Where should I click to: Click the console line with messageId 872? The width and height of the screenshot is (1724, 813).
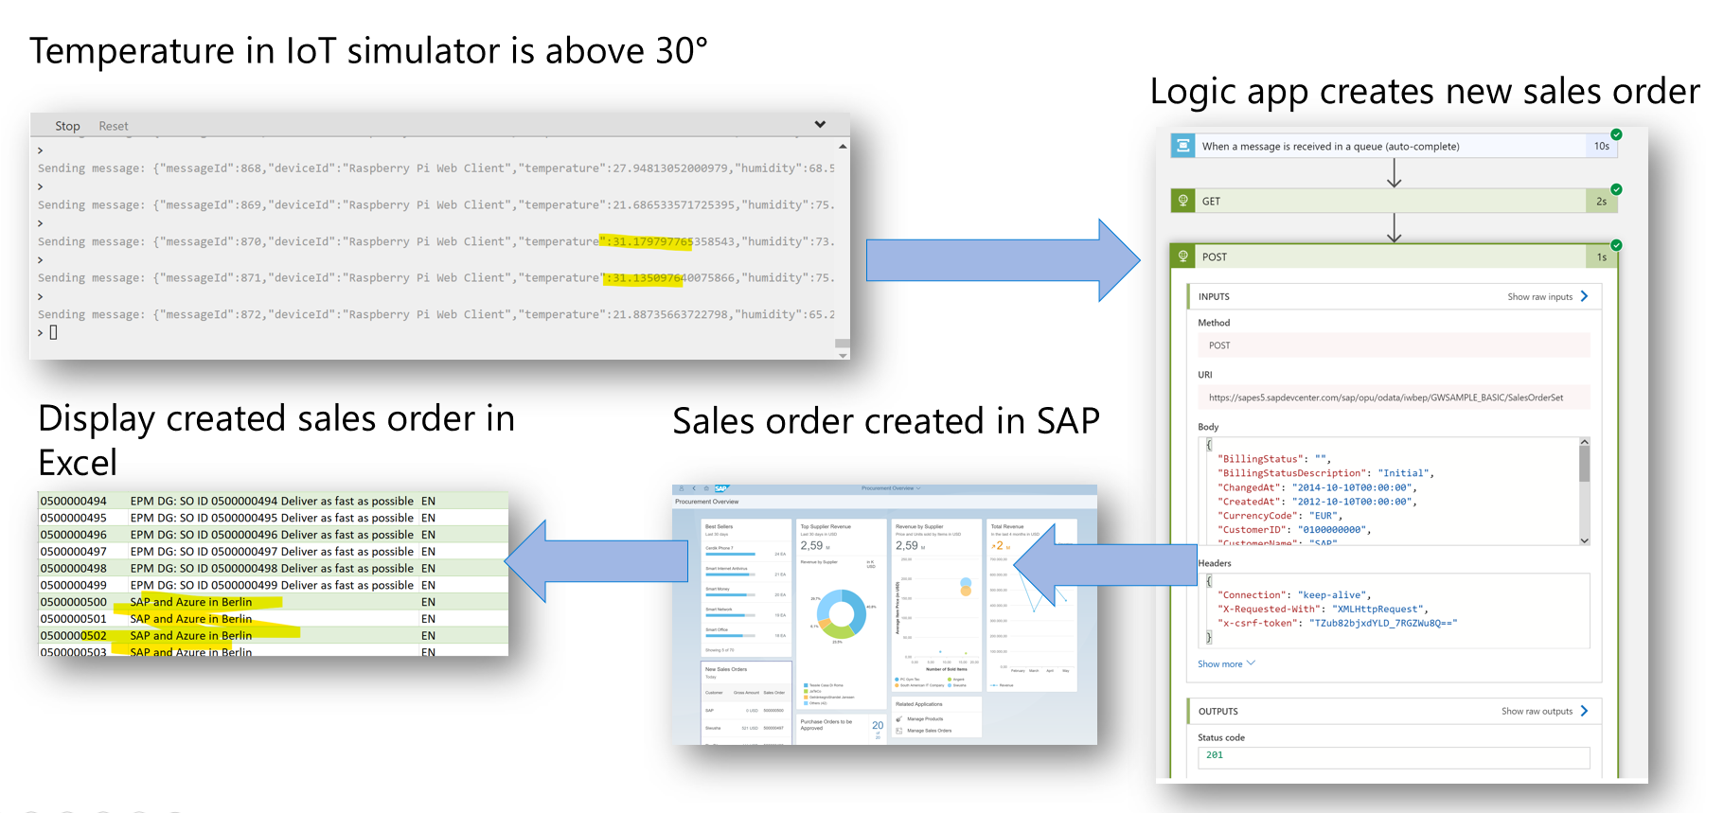coord(436,314)
